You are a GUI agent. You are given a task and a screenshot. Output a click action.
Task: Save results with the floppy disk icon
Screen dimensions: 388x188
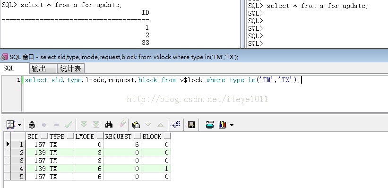click(x=191, y=125)
